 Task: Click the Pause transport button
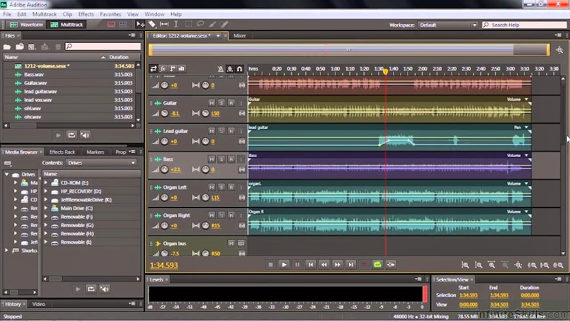[297, 265]
